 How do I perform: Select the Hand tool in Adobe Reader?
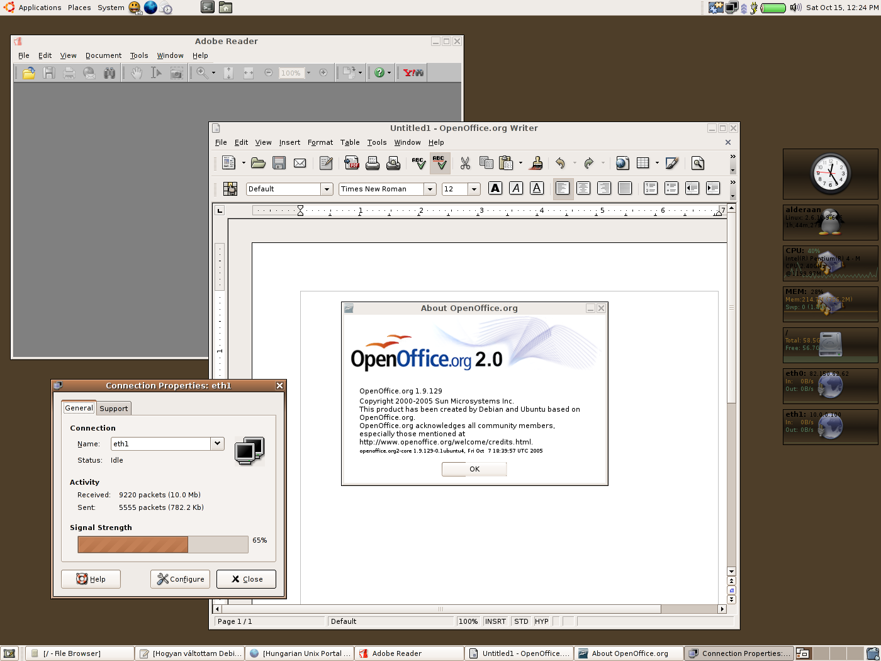[x=137, y=73]
